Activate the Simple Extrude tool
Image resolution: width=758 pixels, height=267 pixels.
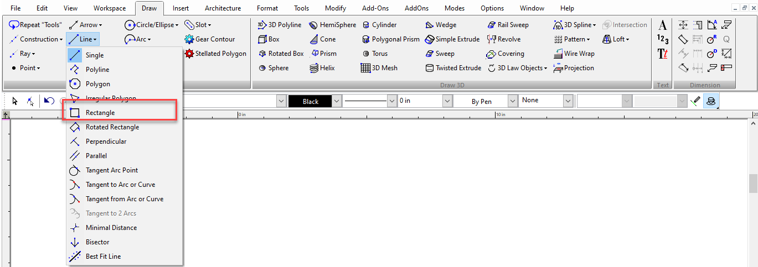coord(453,39)
